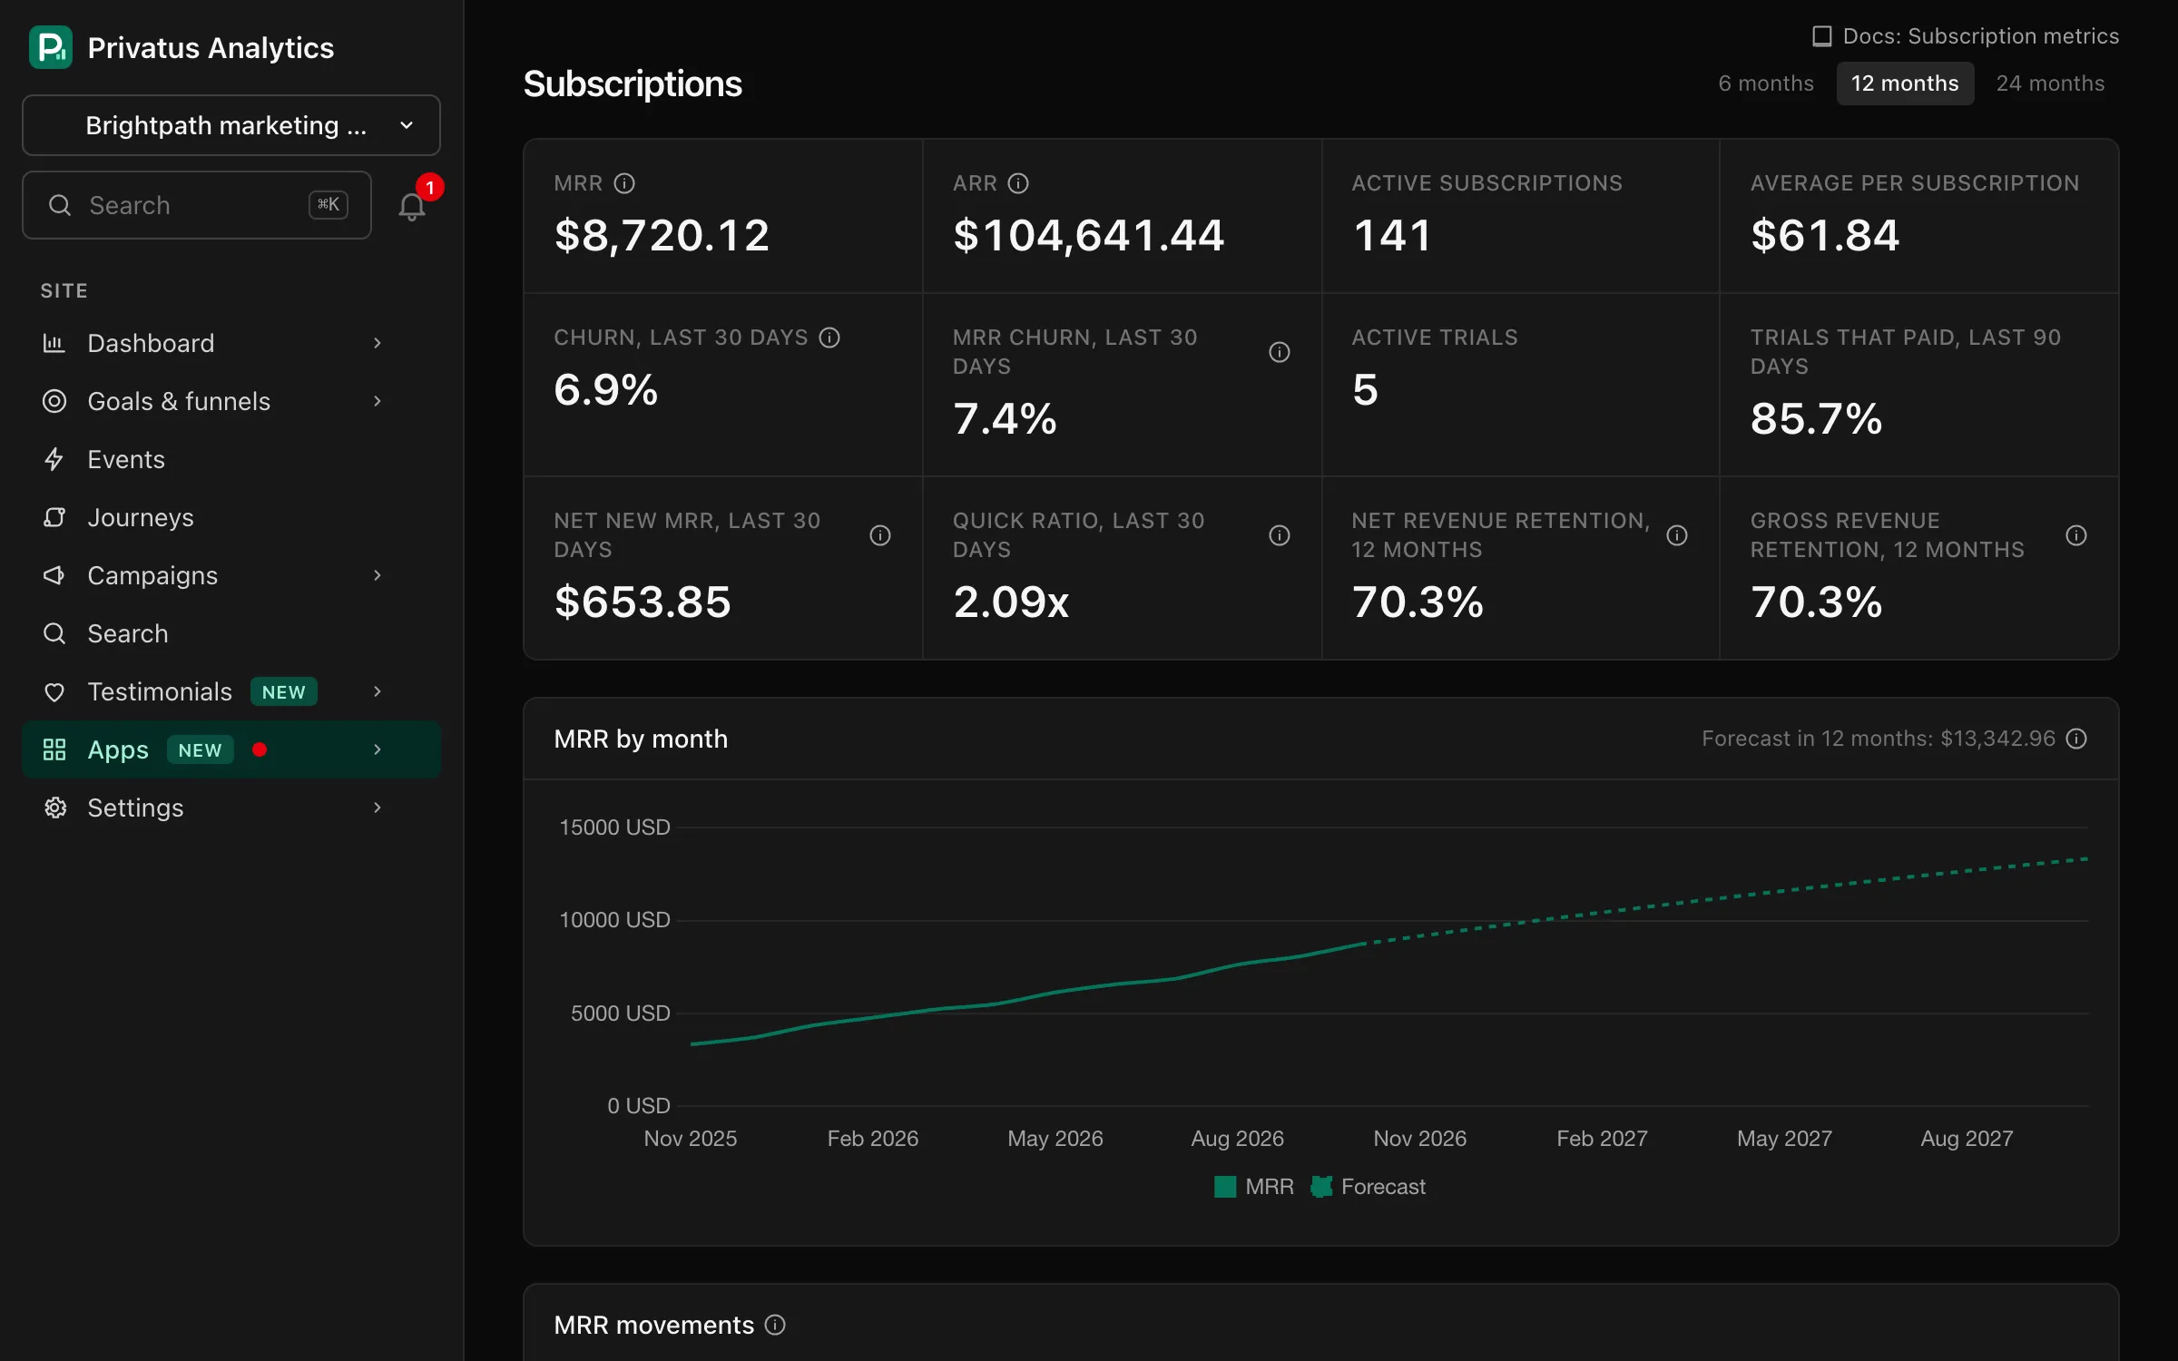Click the Average per subscription value $61.84
Screen dimensions: 2178x1361
point(1824,236)
